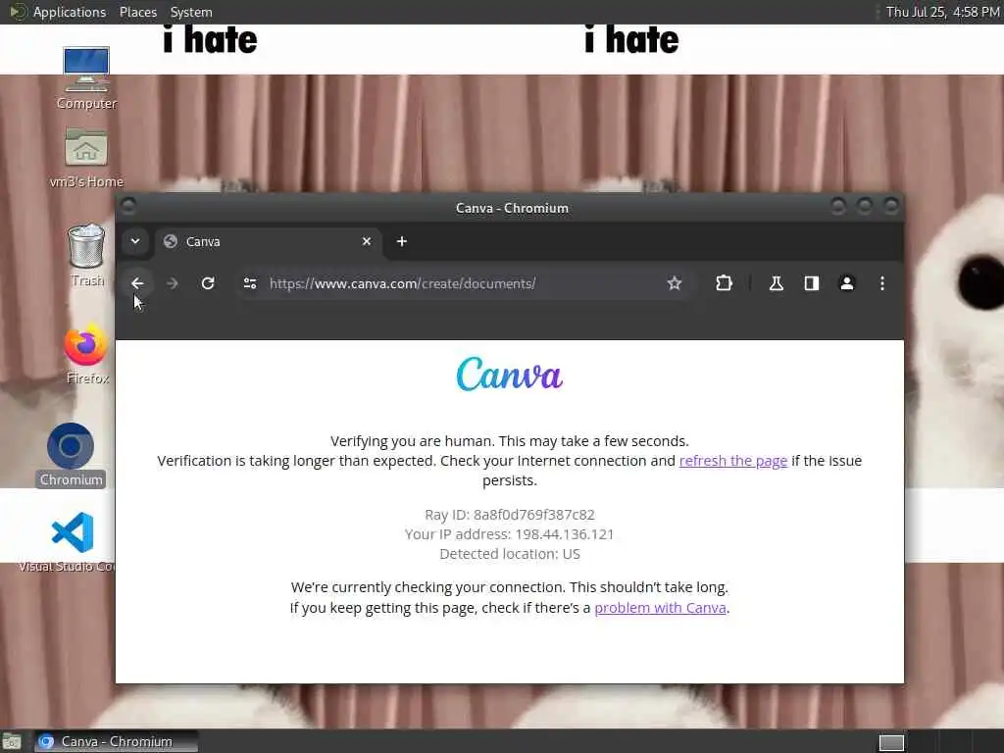Screen dimensions: 1004x753
Task: Select vm3's Home folder icon
Action: point(86,158)
